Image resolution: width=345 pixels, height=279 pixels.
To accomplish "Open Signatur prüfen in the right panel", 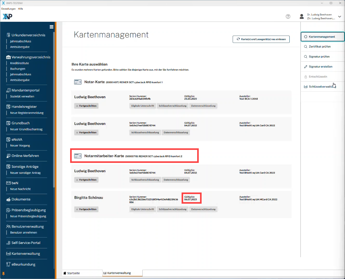I will 323,57.
